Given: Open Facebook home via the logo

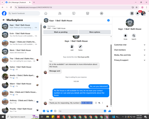Looking at the screenshot, I should pos(4,13).
